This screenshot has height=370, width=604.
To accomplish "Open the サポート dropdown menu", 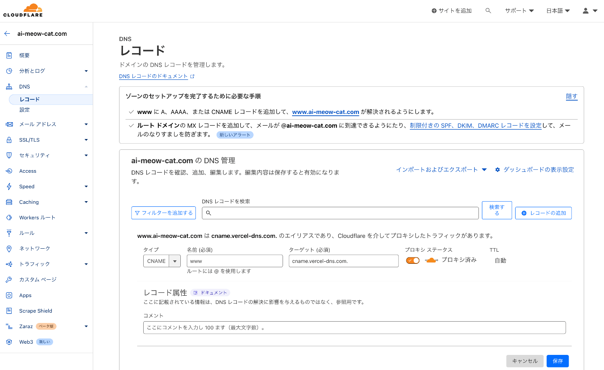I will 519,11.
